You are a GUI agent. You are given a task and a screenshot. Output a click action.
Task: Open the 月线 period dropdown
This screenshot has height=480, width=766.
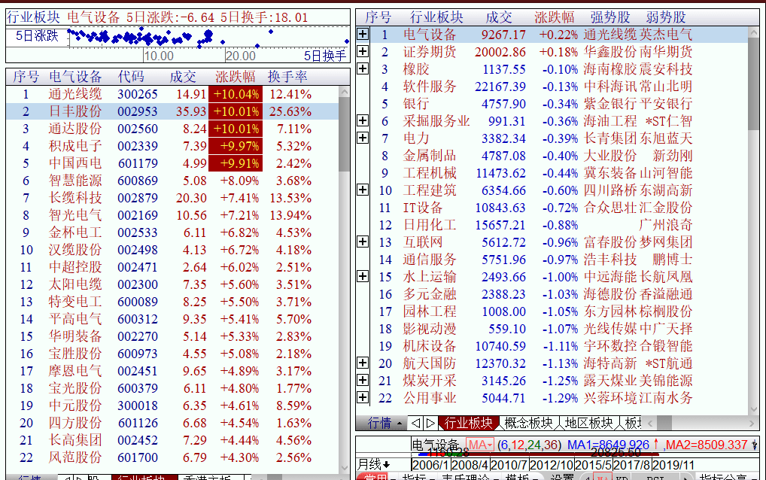coord(374,464)
